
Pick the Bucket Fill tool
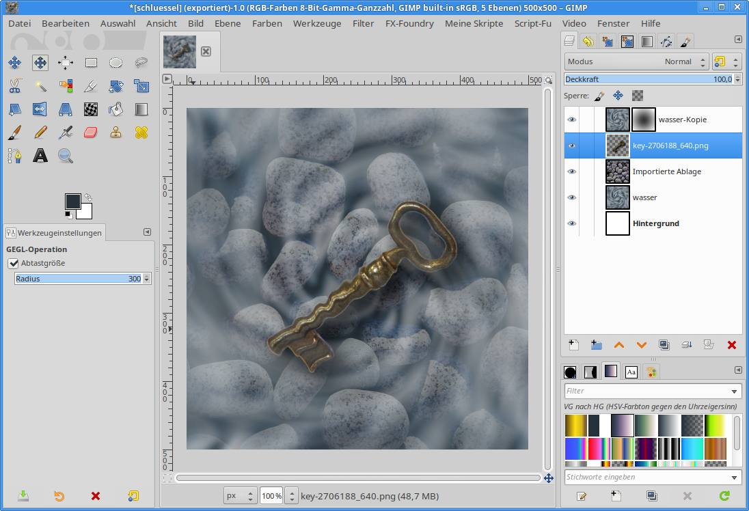coord(116,109)
